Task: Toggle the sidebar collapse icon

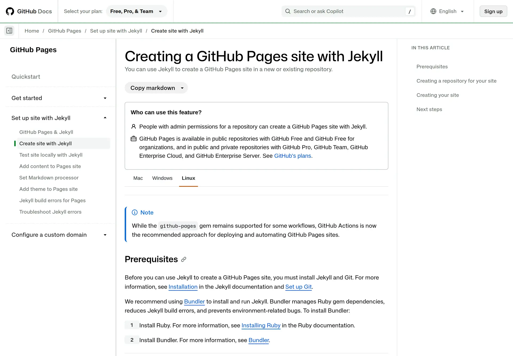Action: click(x=9, y=31)
